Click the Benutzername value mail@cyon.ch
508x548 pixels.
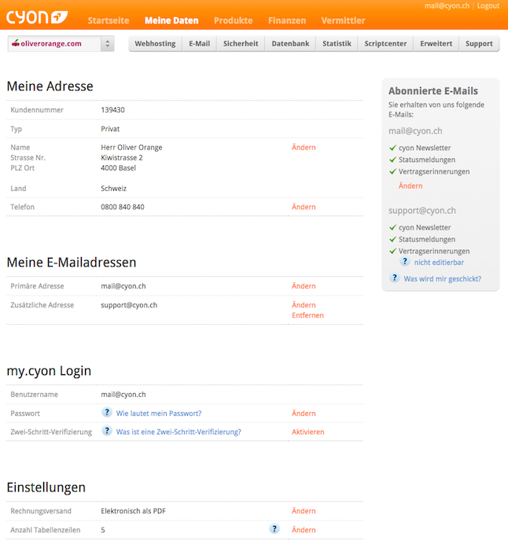[x=123, y=395]
